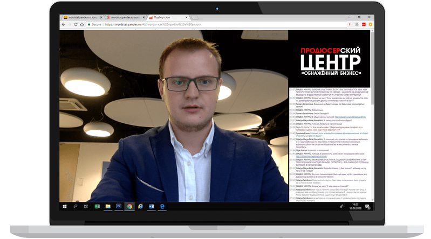
Task: Open webinar archive link under 'всех прошедших вебинаров'
Action: pyautogui.click(x=311, y=157)
